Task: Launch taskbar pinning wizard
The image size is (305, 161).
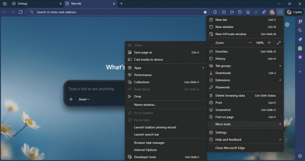Action: (x=166, y=127)
